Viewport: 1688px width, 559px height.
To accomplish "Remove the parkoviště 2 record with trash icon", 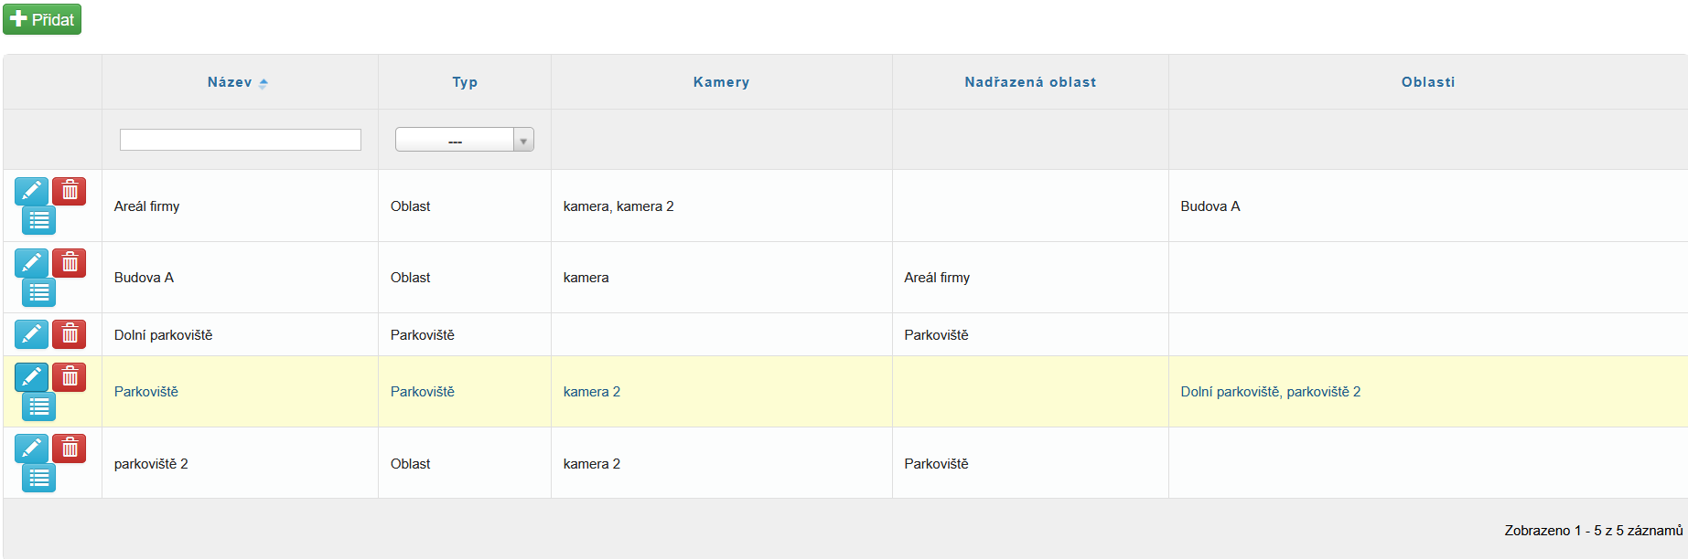I will [x=70, y=448].
